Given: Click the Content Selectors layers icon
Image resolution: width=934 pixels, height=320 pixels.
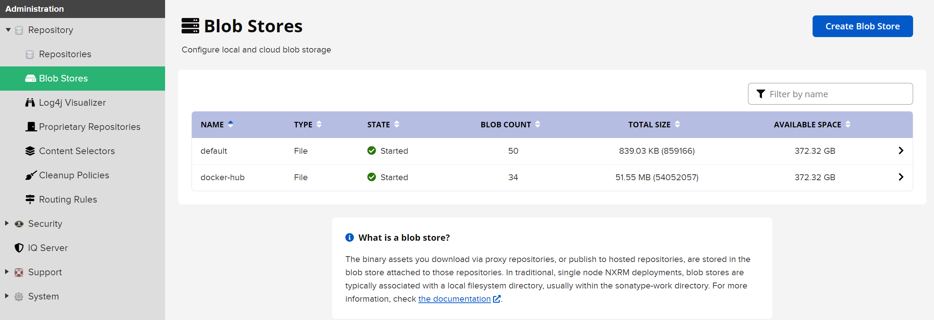Looking at the screenshot, I should [x=30, y=151].
